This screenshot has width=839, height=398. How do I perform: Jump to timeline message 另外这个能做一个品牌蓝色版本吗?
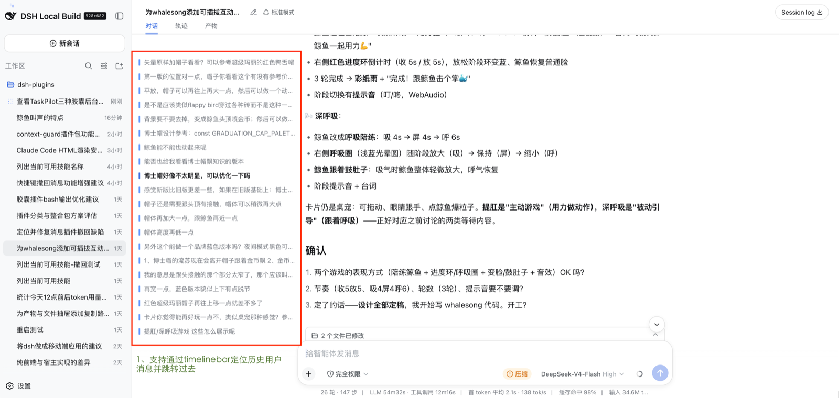coord(217,246)
